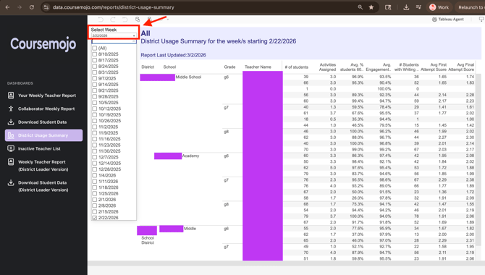The image size is (485, 275).
Task: Click the Avg Final Attempt Score header
Action: pyautogui.click(x=461, y=67)
